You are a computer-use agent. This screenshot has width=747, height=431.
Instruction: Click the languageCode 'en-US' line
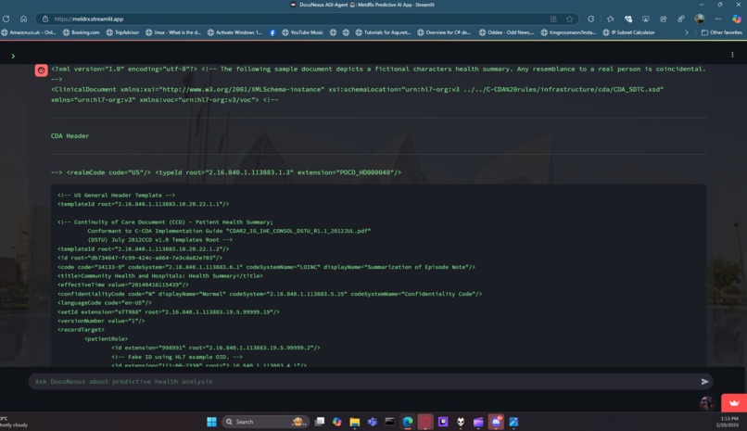[x=105, y=303]
